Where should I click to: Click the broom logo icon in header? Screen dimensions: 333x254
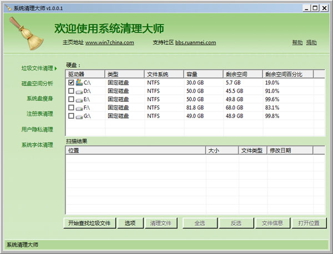click(x=28, y=32)
